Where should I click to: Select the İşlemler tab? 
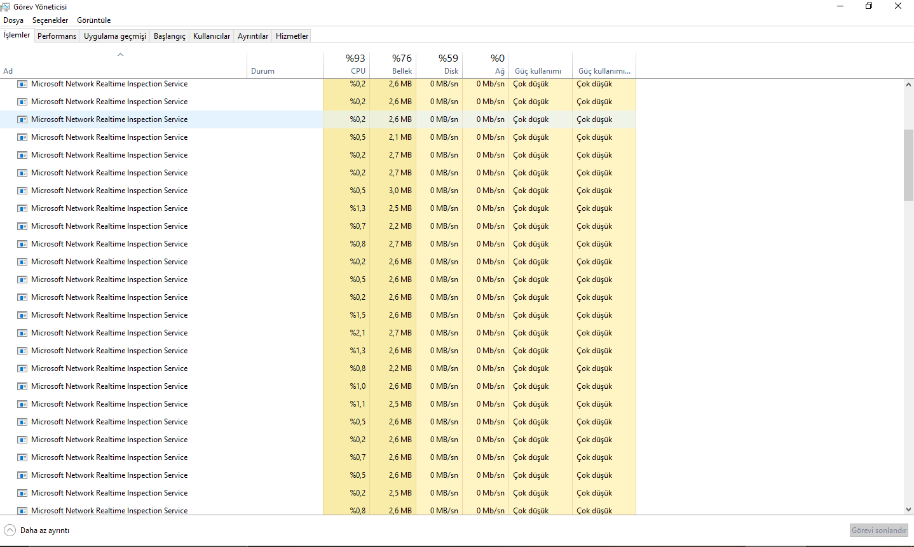coord(17,35)
